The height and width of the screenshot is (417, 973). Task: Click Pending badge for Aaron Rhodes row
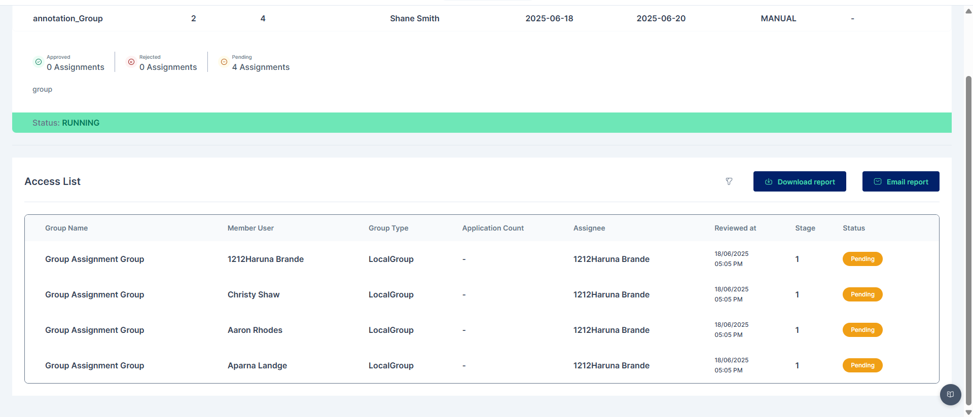(862, 330)
